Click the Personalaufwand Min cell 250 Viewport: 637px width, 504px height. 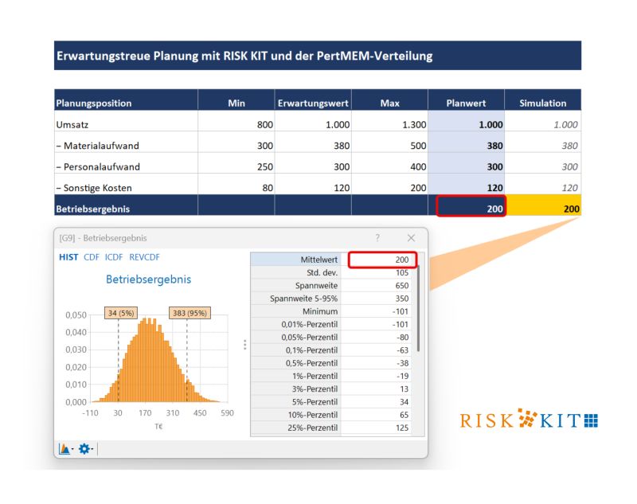tap(236, 164)
